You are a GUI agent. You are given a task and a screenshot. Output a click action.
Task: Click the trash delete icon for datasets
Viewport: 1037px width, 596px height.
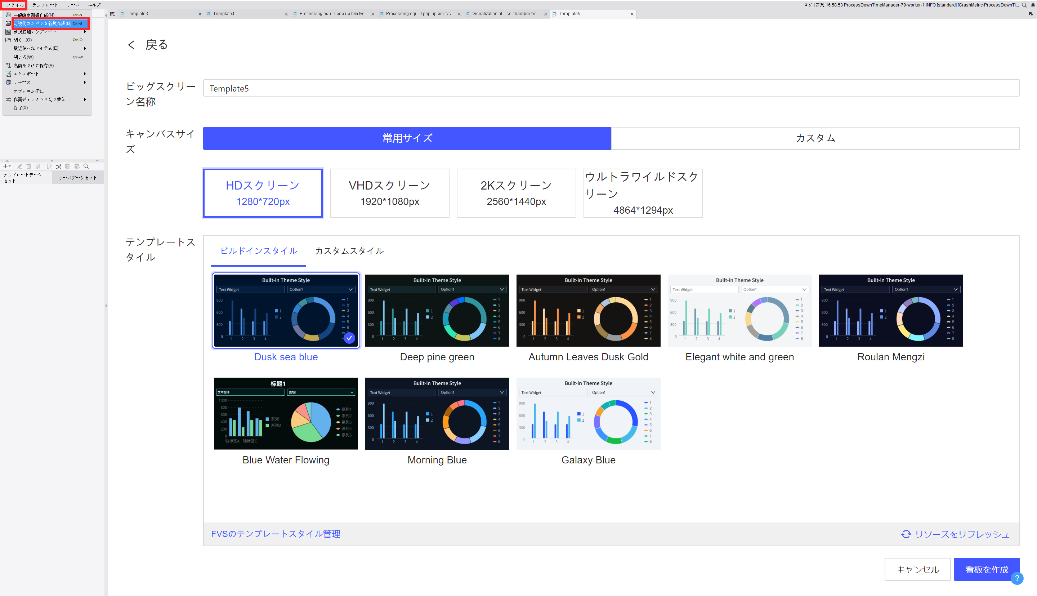click(x=28, y=166)
